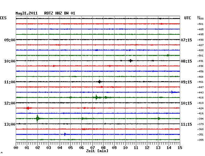Click minute tick label 04 on Zeit axis
The image size is (205, 156).
point(60,147)
